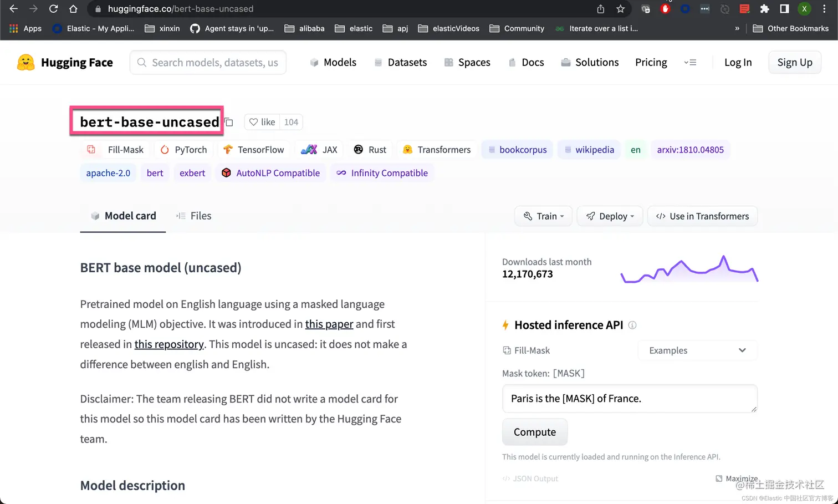838x504 pixels.
Task: Click the Hugging Face logo
Action: click(x=65, y=62)
